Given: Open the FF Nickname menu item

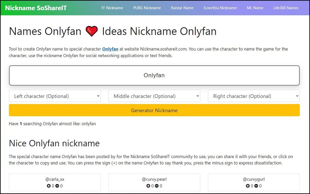Looking at the screenshot, I should point(112,8).
